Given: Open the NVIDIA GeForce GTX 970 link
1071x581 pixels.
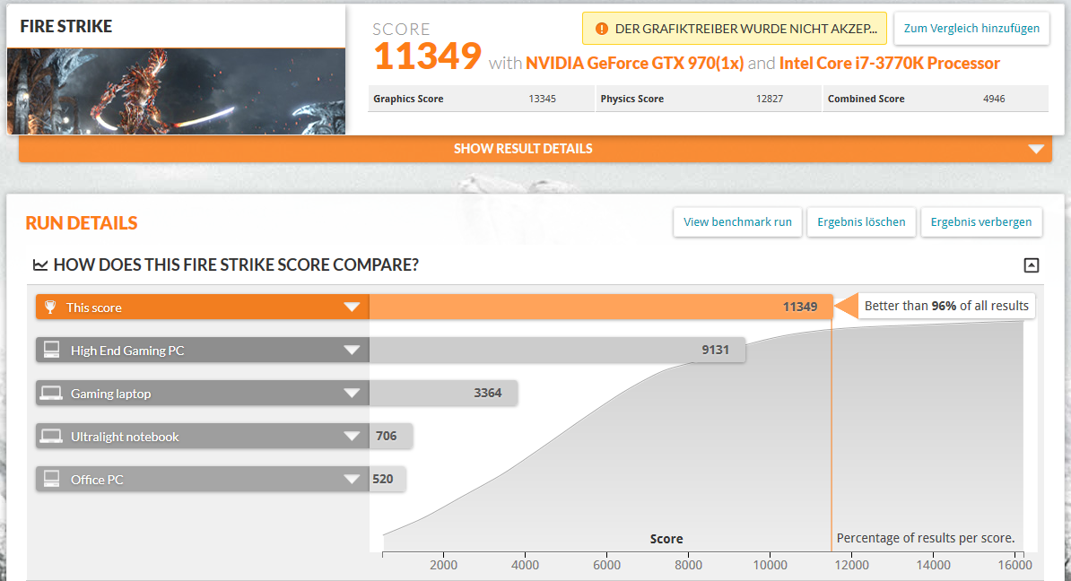Looking at the screenshot, I should point(634,64).
